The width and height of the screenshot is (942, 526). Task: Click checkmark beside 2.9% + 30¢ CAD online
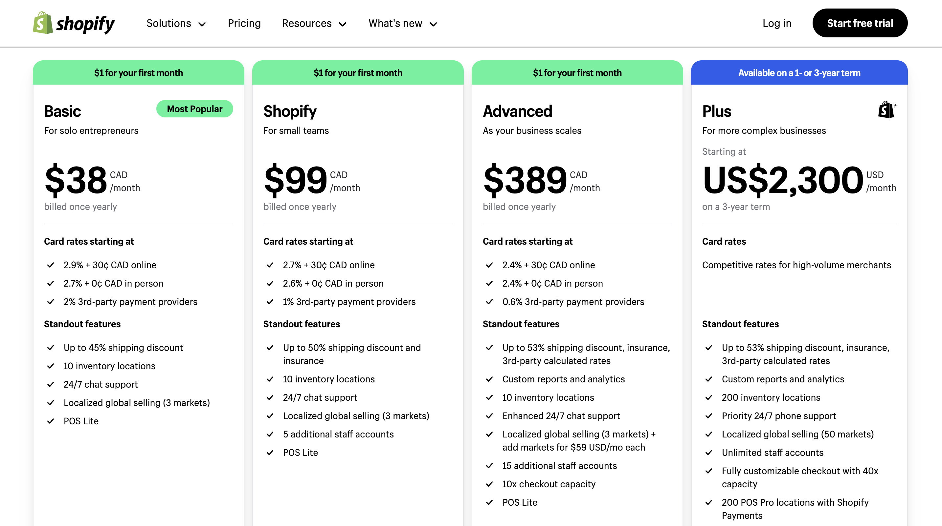[x=51, y=265]
